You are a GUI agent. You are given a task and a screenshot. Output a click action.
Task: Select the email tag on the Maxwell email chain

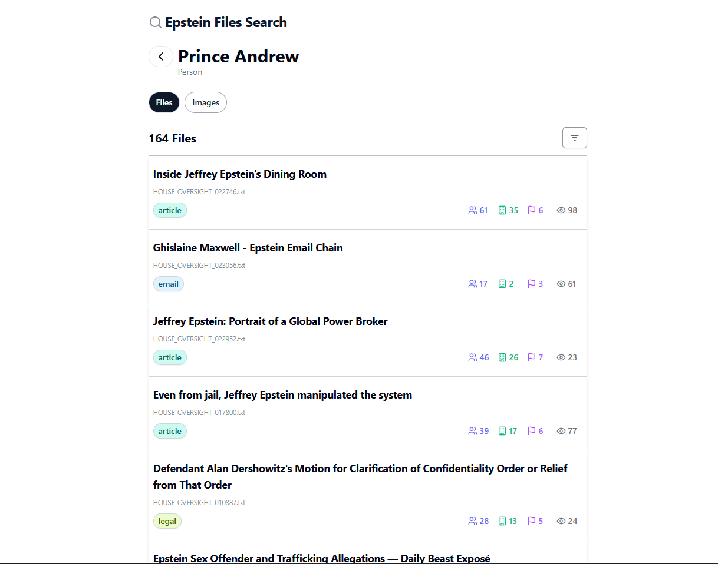[x=169, y=283]
